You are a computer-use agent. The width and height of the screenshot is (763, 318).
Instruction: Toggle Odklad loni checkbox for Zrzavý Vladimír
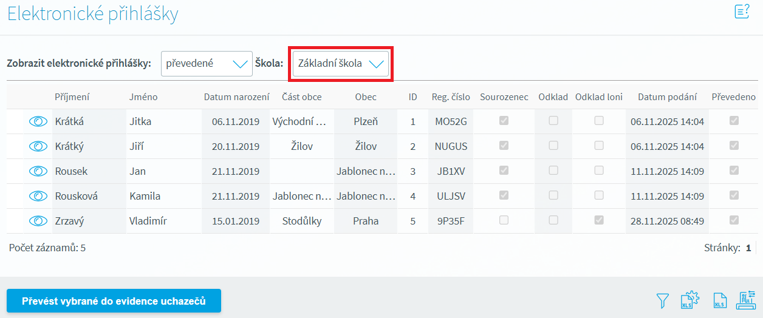click(599, 221)
